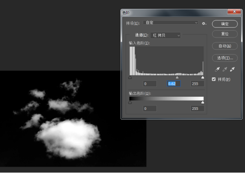This screenshot has width=245, height=173.
Task: Click the input shadow value field 0
Action: [150, 83]
